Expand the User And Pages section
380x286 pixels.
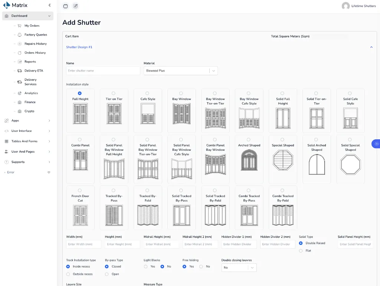(x=49, y=152)
